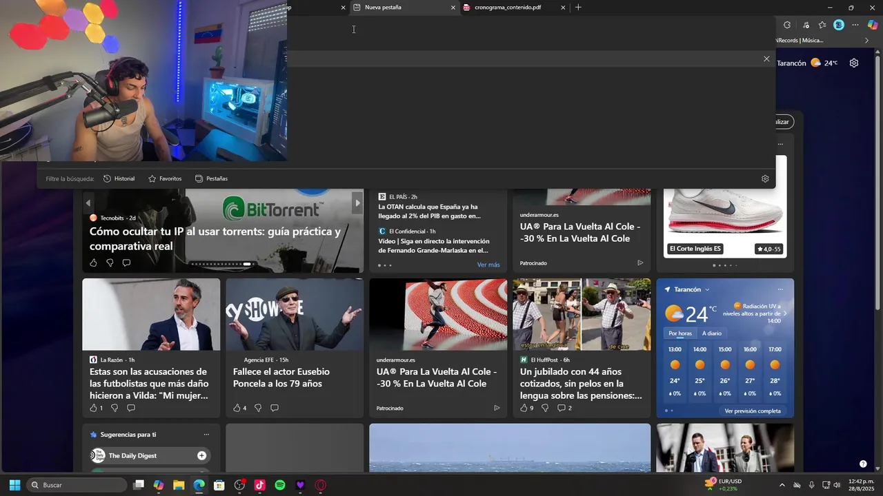Show more bookmarks with the chevron arrow
Image resolution: width=883 pixels, height=496 pixels.
867,41
